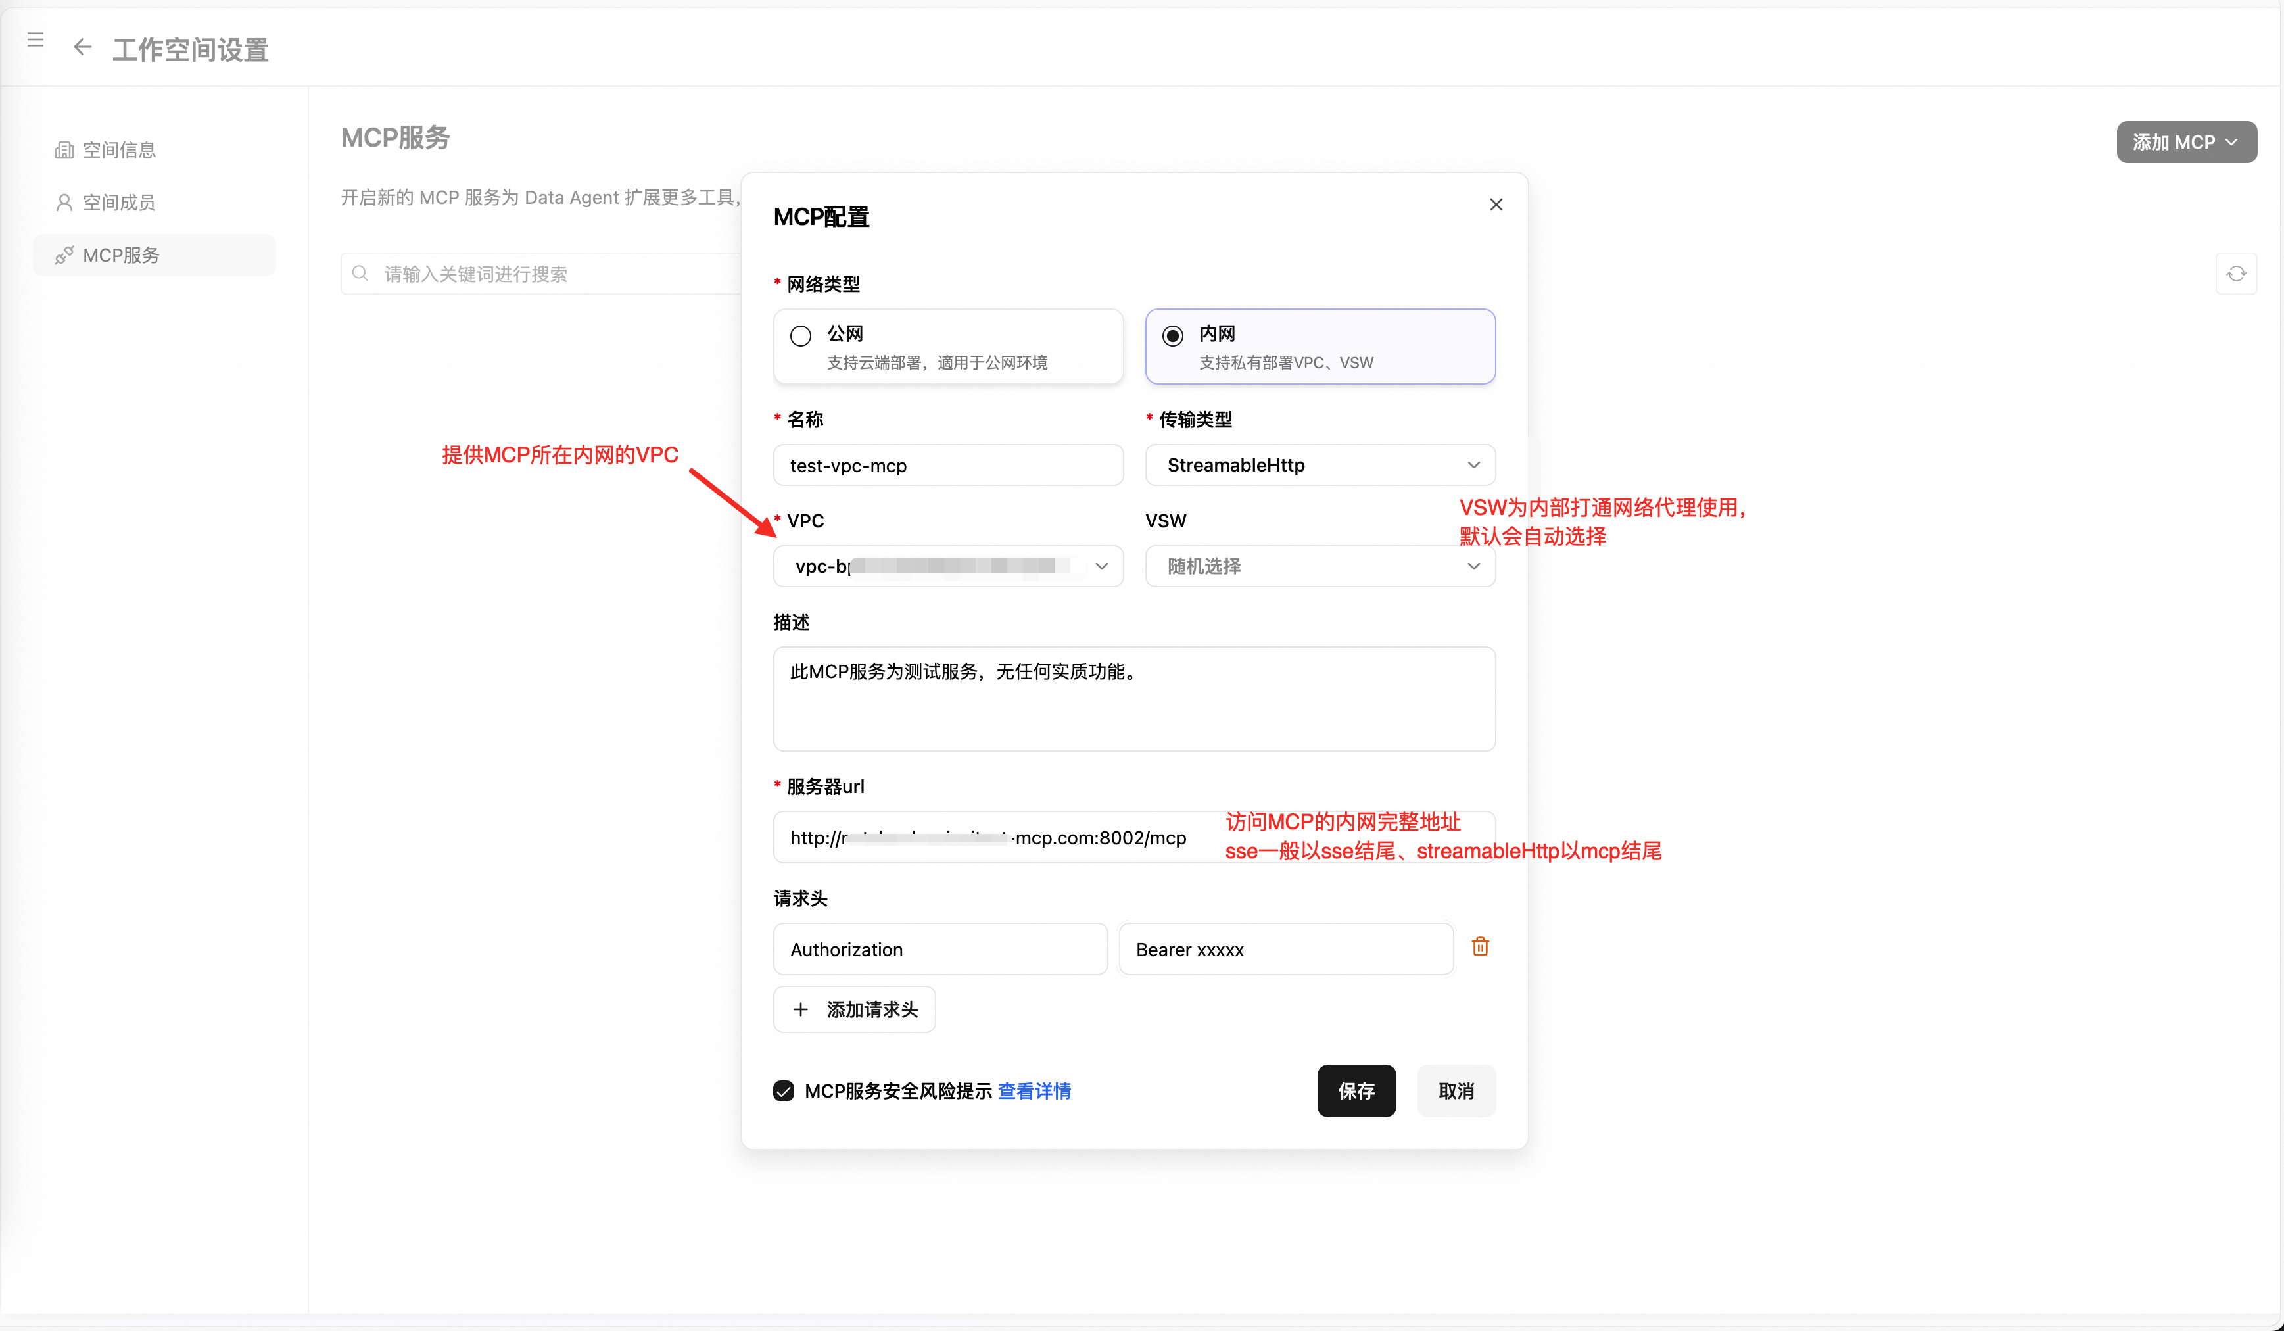Select the 内网 network type radio
The height and width of the screenshot is (1331, 2284).
click(1173, 337)
